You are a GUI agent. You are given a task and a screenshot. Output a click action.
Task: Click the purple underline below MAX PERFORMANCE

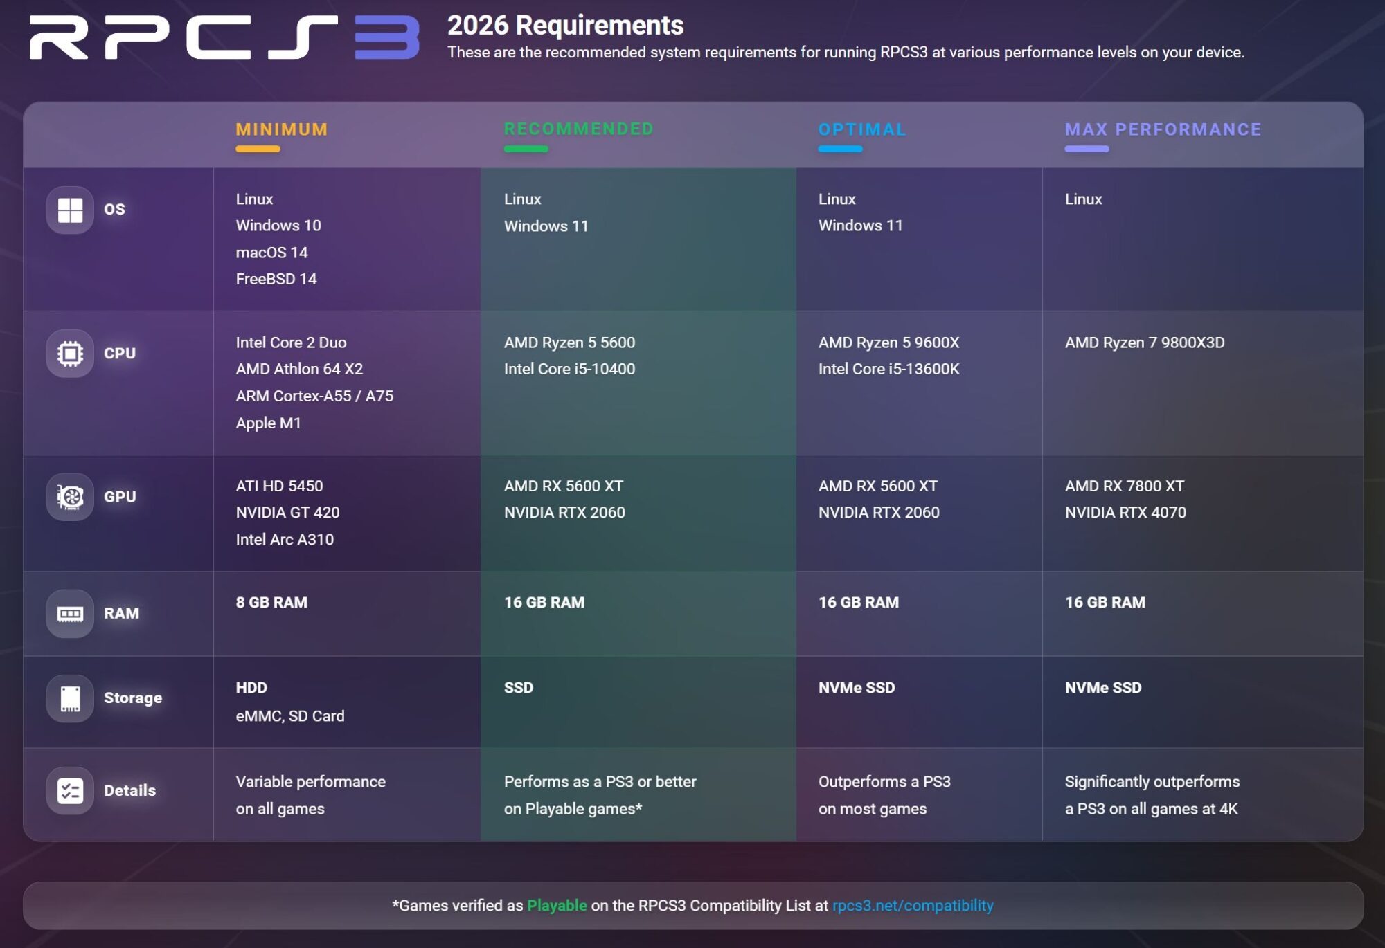tap(1086, 149)
